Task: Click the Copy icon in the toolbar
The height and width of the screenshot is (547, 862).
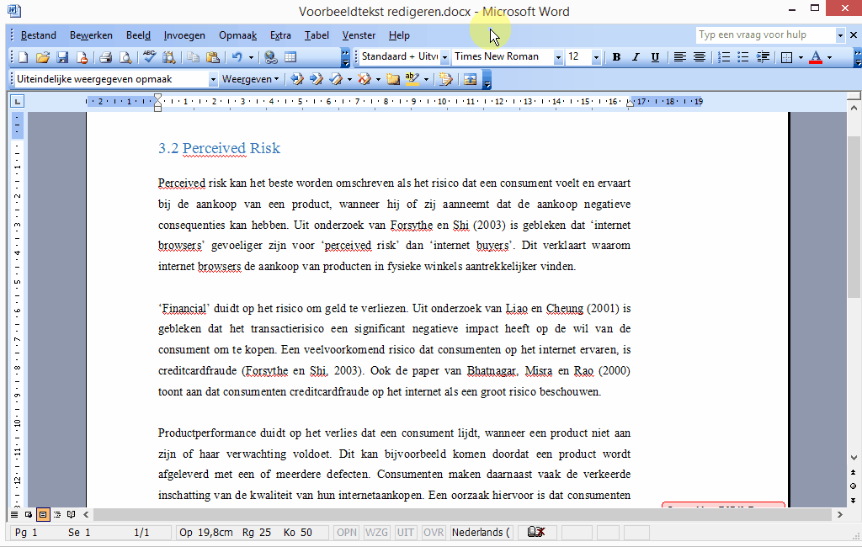Action: click(193, 57)
